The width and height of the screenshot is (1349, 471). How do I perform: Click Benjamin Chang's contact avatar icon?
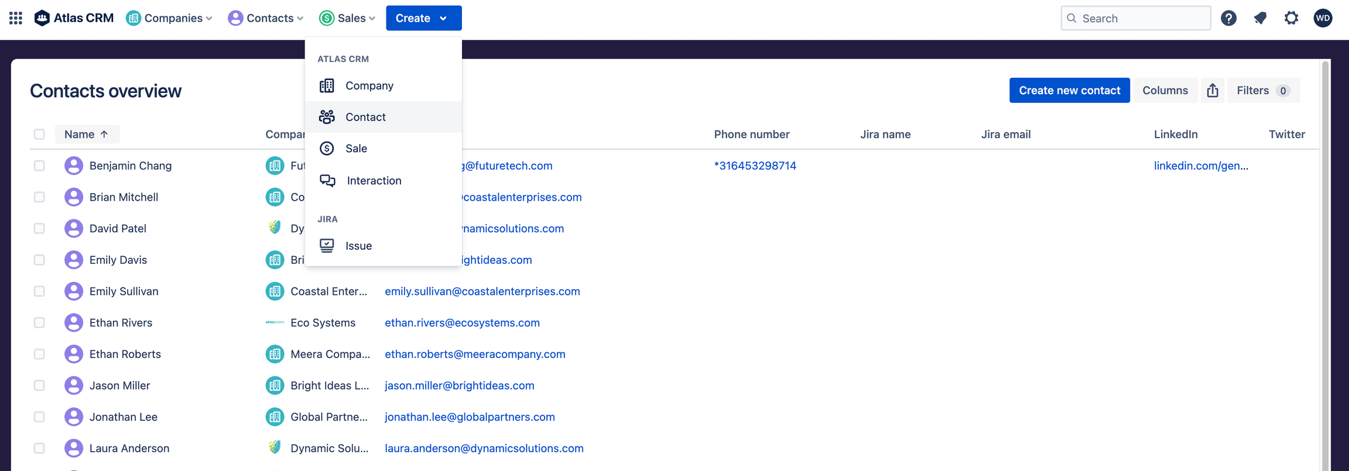pyautogui.click(x=74, y=166)
